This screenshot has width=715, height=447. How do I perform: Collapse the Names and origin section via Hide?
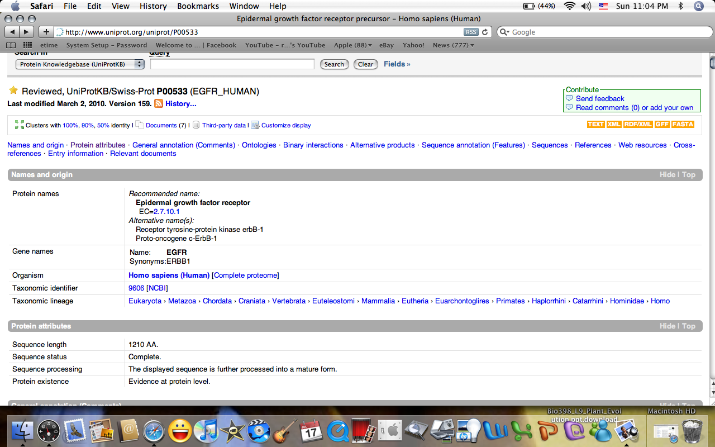pyautogui.click(x=667, y=174)
